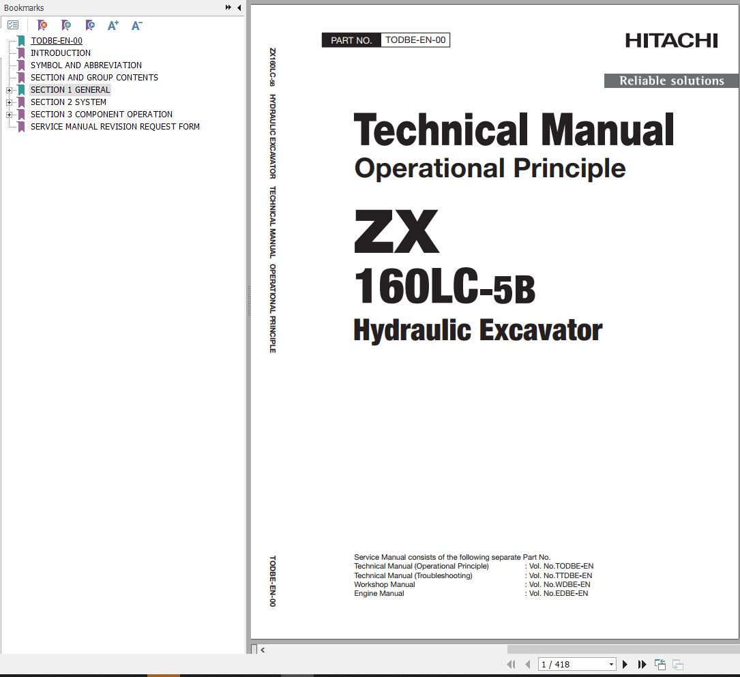Click the delete bookmark icon

pos(42,25)
